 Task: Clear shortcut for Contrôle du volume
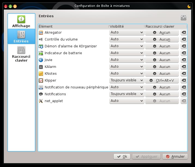[x=184, y=39]
